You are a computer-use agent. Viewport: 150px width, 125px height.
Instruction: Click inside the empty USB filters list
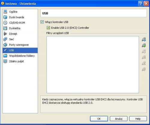(93, 65)
